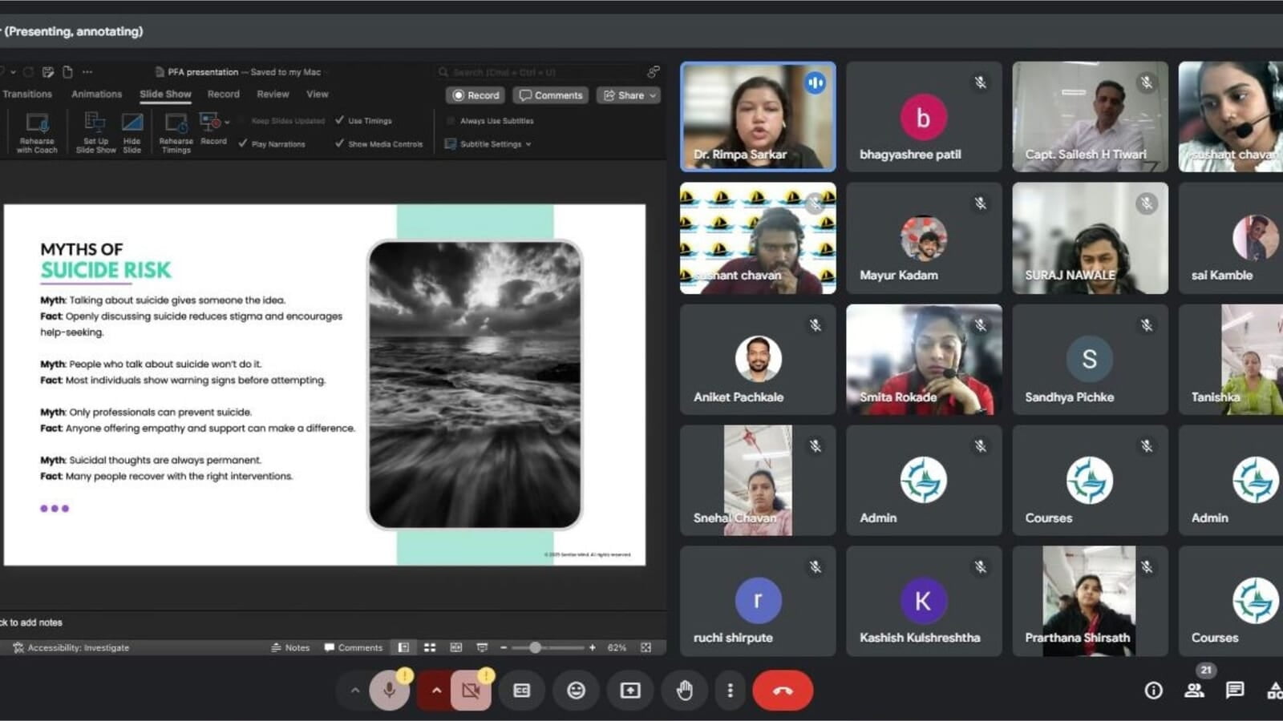Start slide show from status bar icon
Screen dimensions: 1283x721
pos(482,647)
